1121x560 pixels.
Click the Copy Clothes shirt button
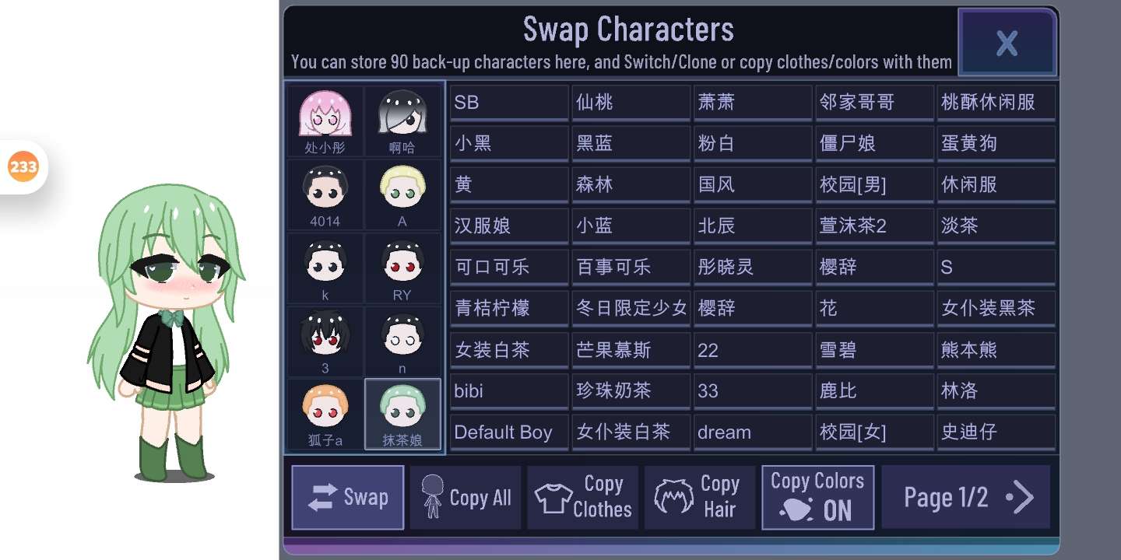[x=583, y=498]
